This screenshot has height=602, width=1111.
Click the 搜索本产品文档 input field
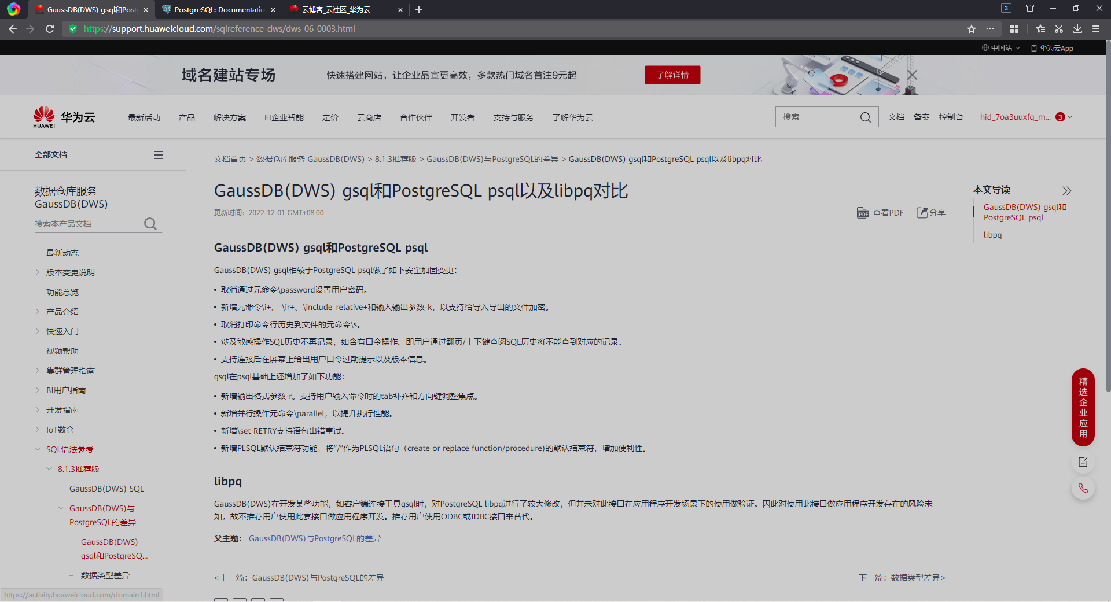pyautogui.click(x=87, y=224)
